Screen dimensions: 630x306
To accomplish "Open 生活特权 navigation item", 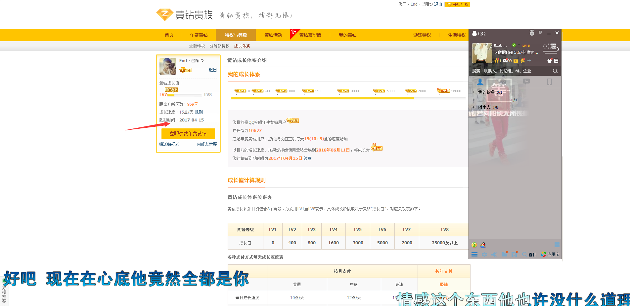I will coord(457,35).
